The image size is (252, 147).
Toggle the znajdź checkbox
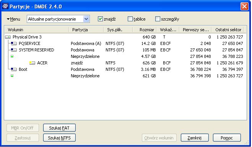coord(100,19)
